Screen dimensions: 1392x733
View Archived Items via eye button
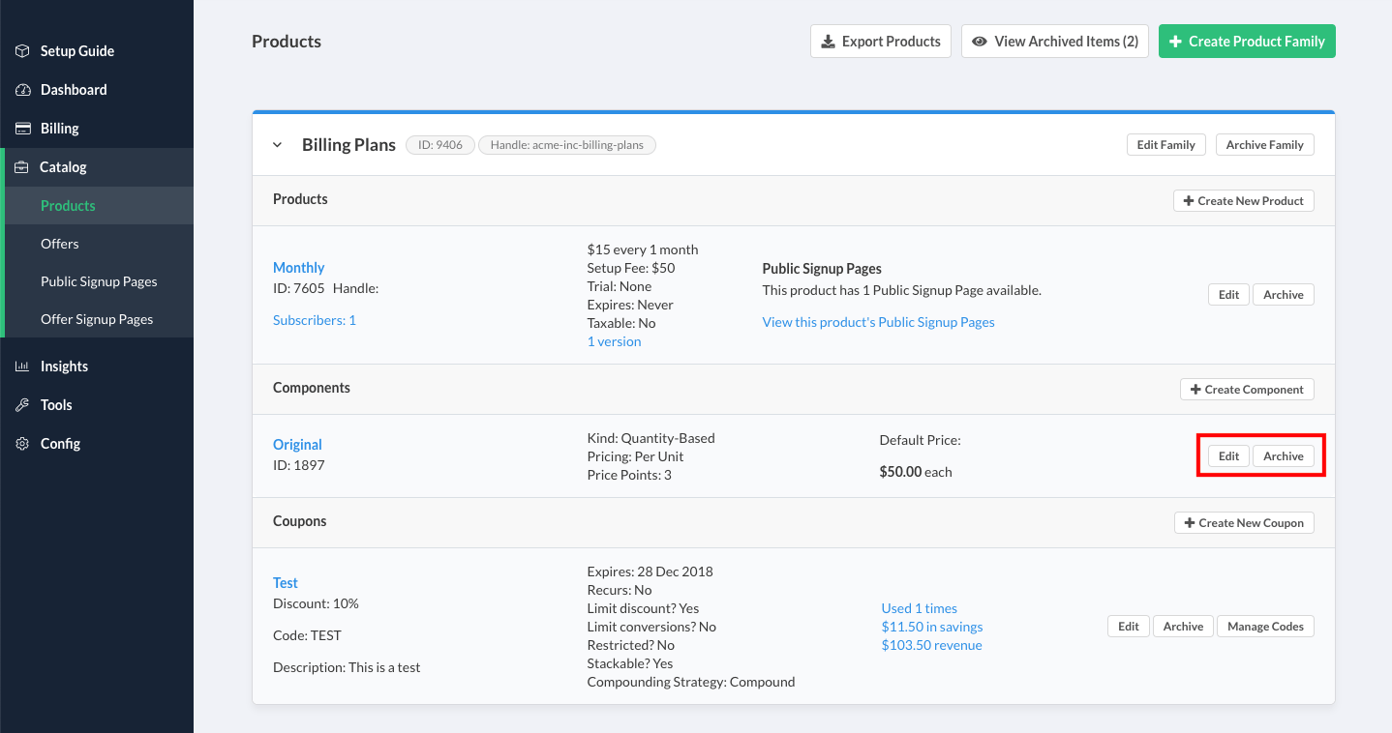click(x=1055, y=42)
